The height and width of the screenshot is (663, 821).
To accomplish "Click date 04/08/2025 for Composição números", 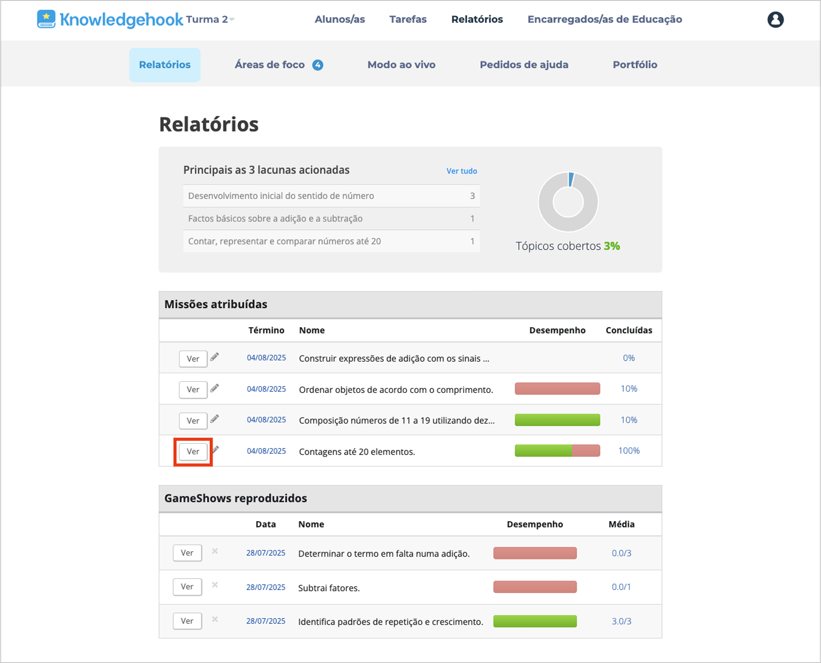I will [x=267, y=420].
